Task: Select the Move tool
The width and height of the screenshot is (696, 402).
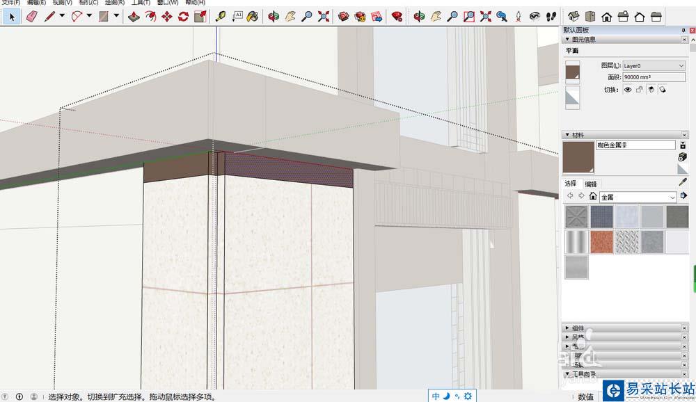Action: pyautogui.click(x=167, y=17)
